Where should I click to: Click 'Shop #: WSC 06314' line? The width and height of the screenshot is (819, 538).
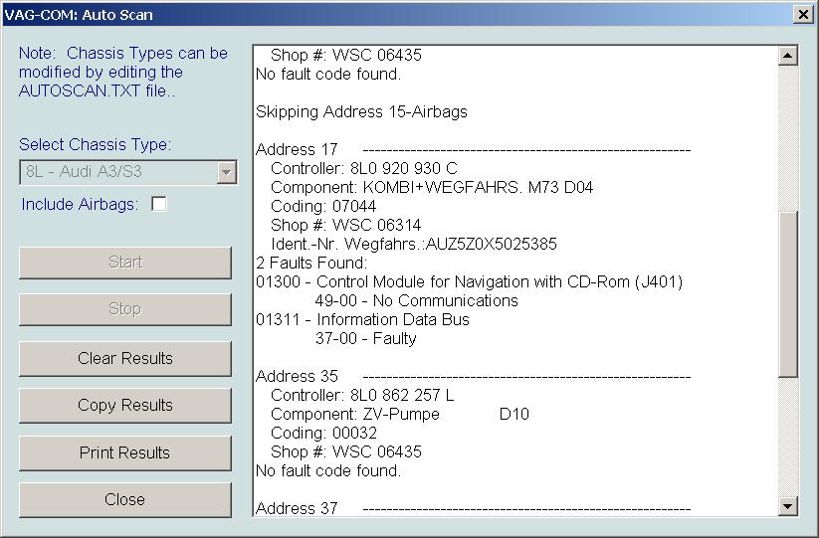pyautogui.click(x=345, y=225)
